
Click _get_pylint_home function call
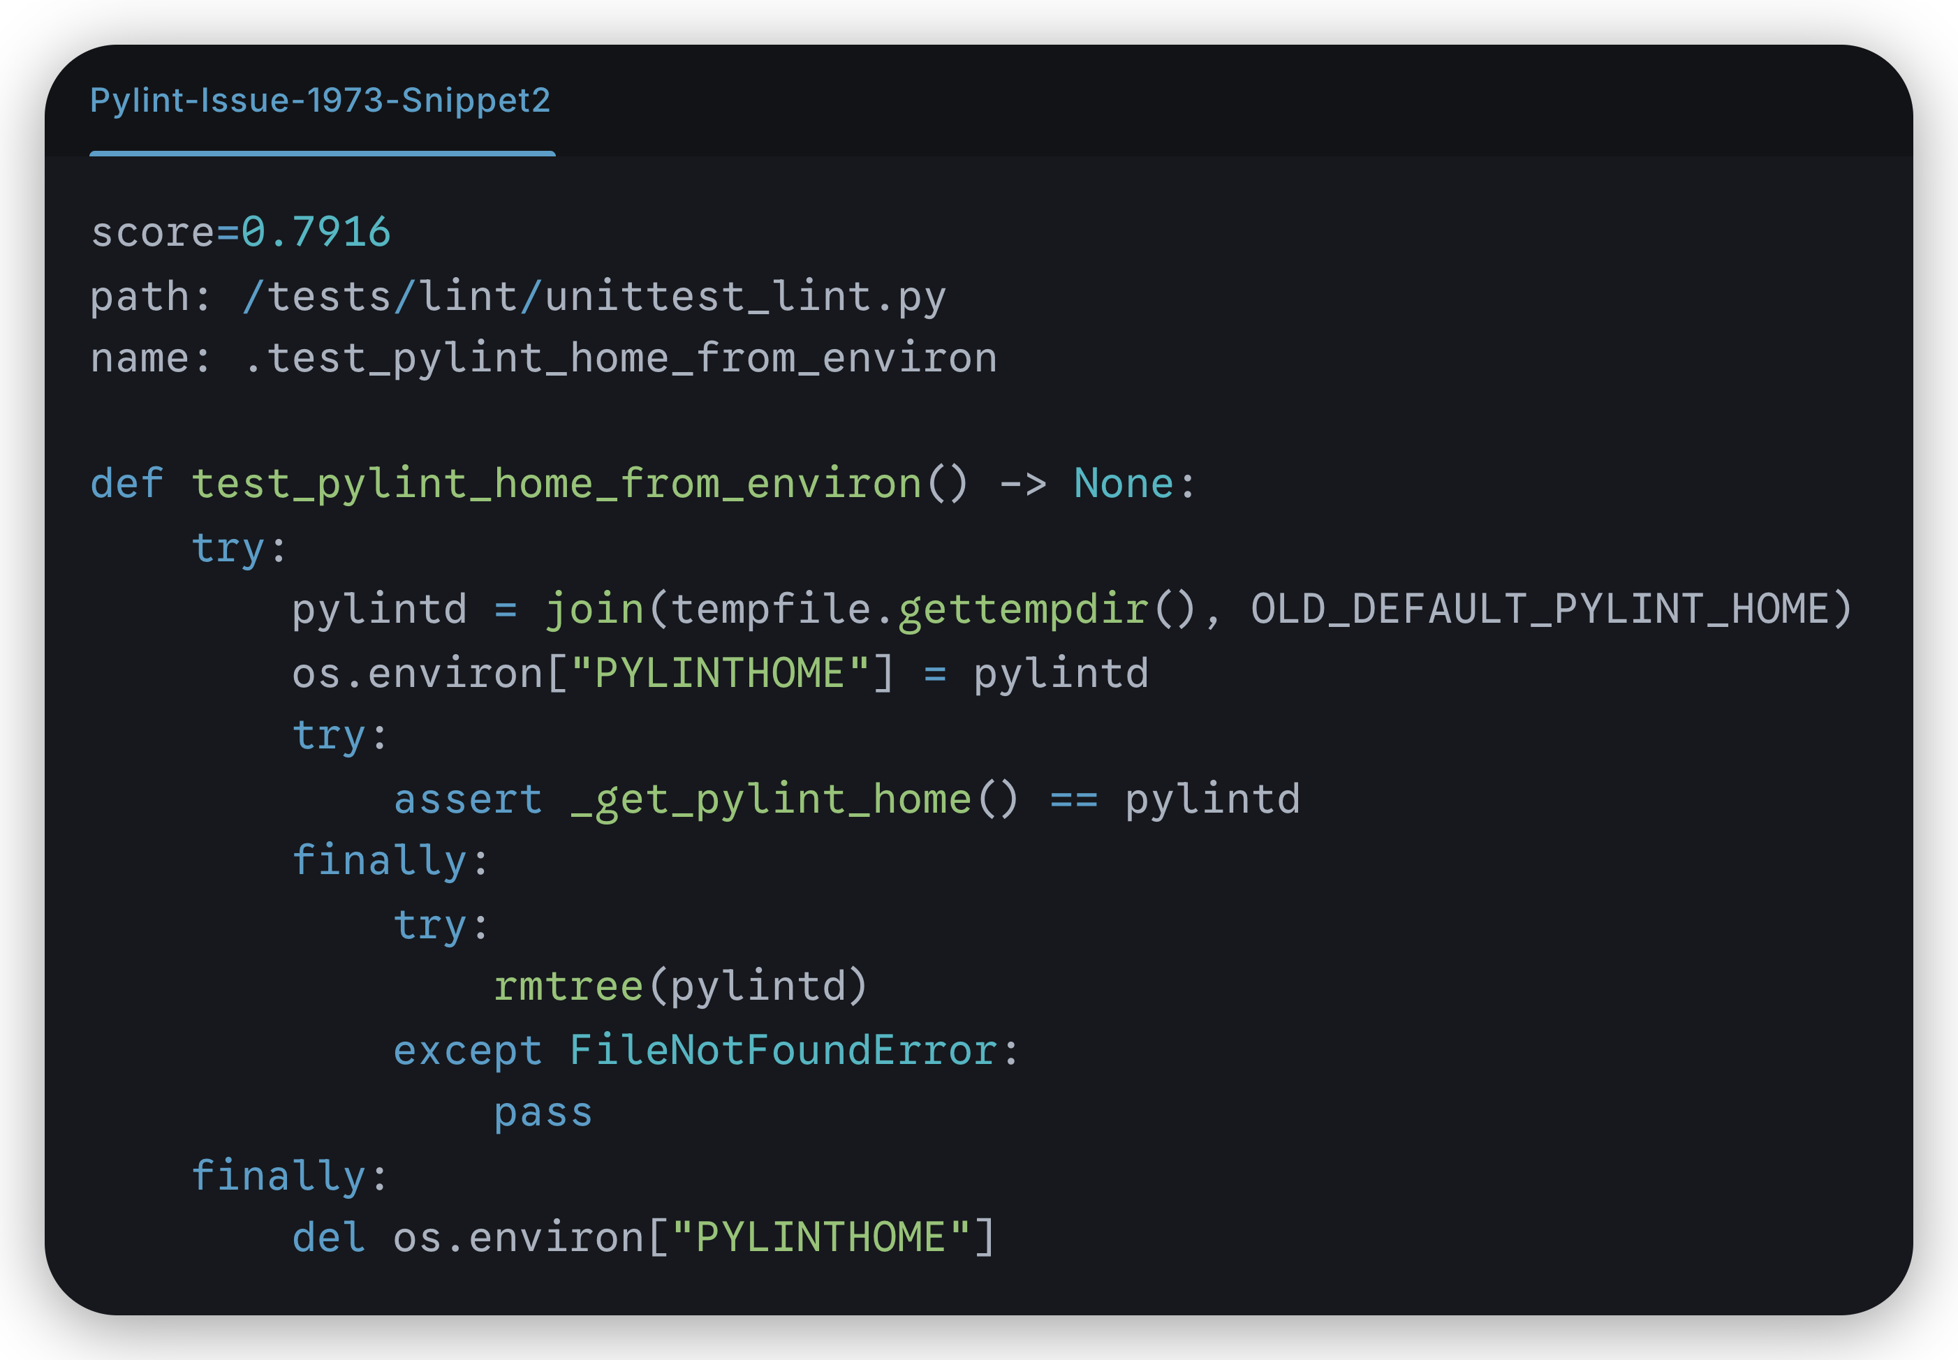tap(770, 799)
